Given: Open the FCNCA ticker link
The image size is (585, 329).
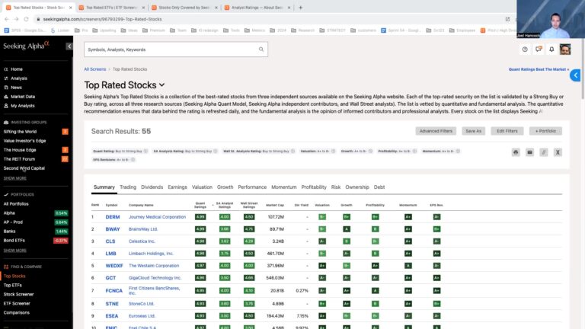Looking at the screenshot, I should [113, 291].
